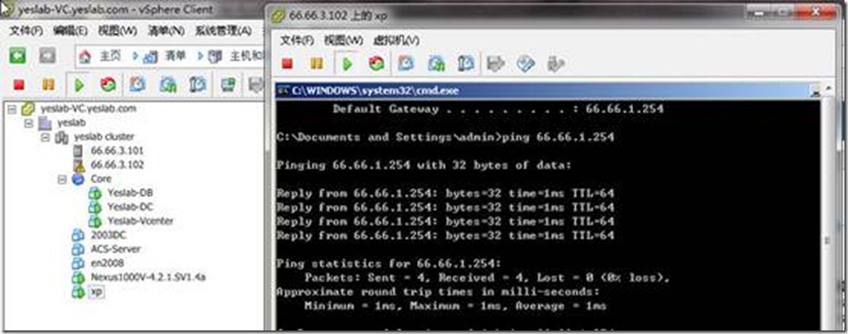Viewport: 848px width, 334px height.
Task: Click the reset icon in xp console toolbar
Action: click(376, 64)
